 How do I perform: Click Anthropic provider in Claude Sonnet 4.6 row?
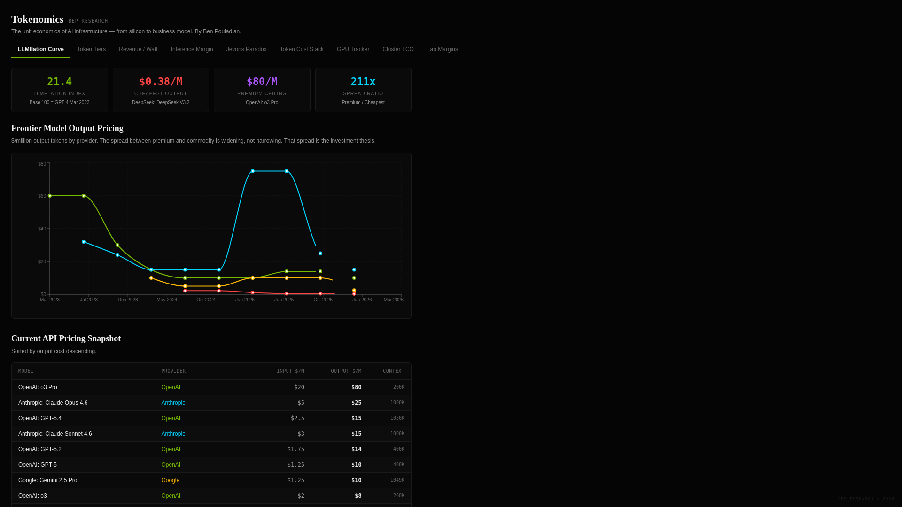pyautogui.click(x=173, y=434)
